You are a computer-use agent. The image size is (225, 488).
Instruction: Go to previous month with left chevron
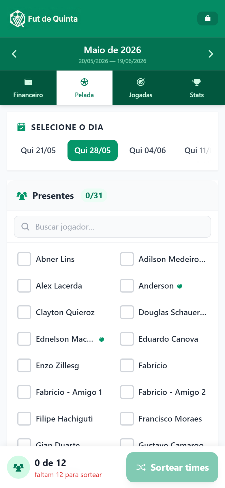(x=14, y=54)
